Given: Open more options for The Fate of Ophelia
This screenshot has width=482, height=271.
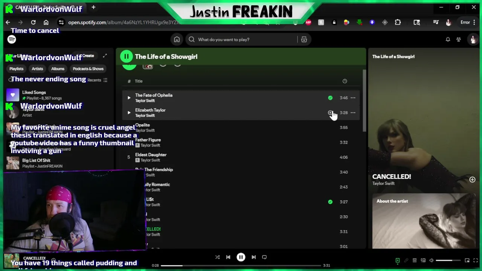Looking at the screenshot, I should click(x=353, y=98).
